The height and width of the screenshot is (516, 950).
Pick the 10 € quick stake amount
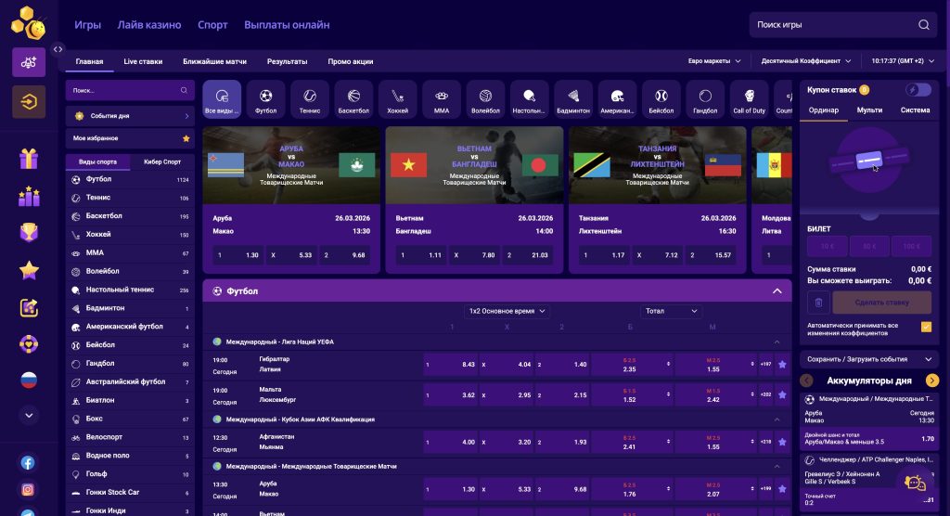coord(826,246)
